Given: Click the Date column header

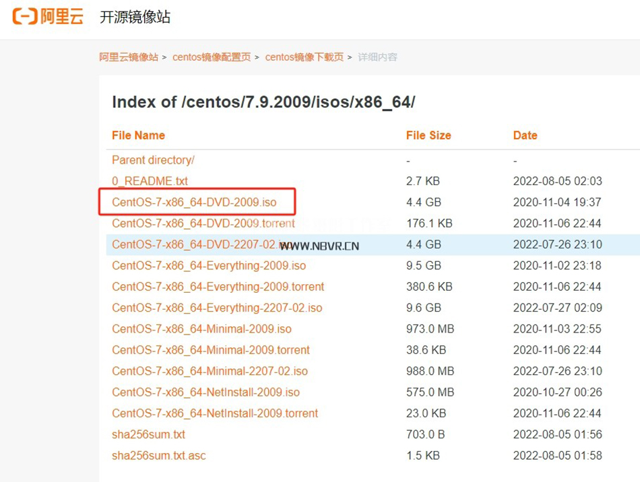Looking at the screenshot, I should tap(525, 135).
